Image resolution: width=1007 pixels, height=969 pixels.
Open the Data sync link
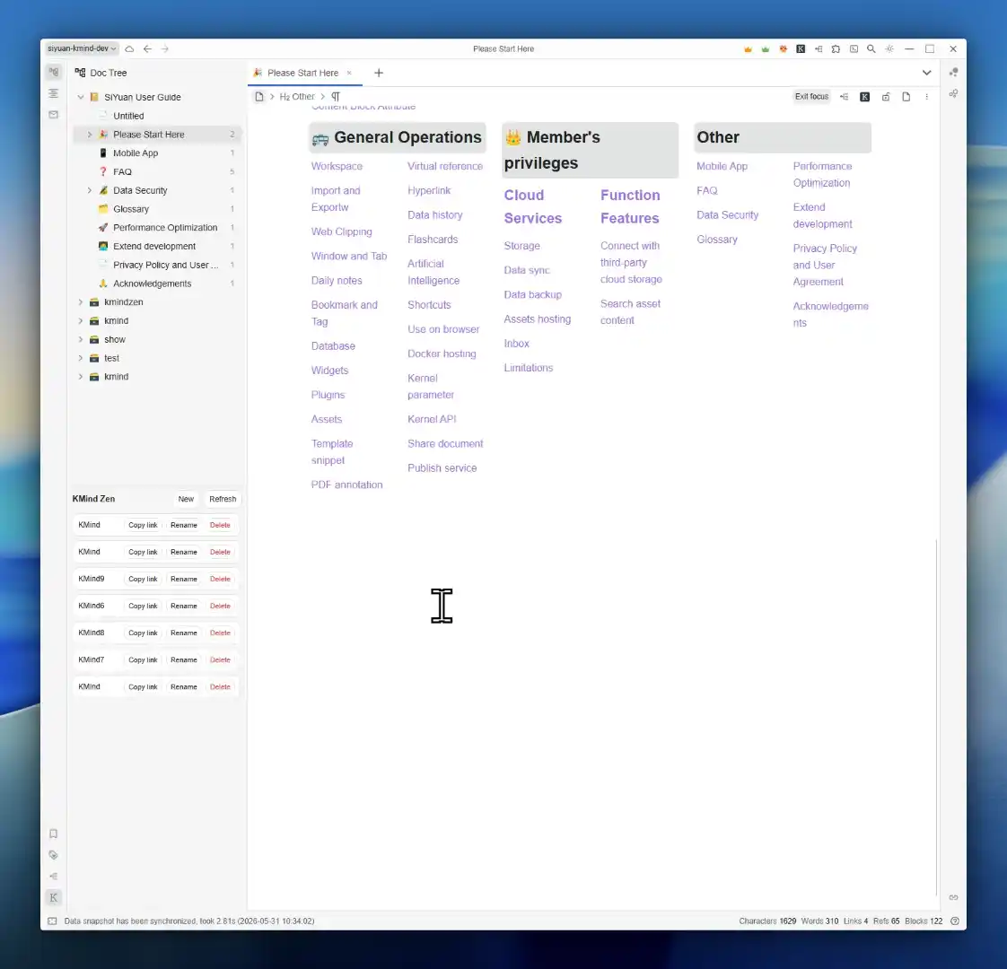pyautogui.click(x=527, y=270)
